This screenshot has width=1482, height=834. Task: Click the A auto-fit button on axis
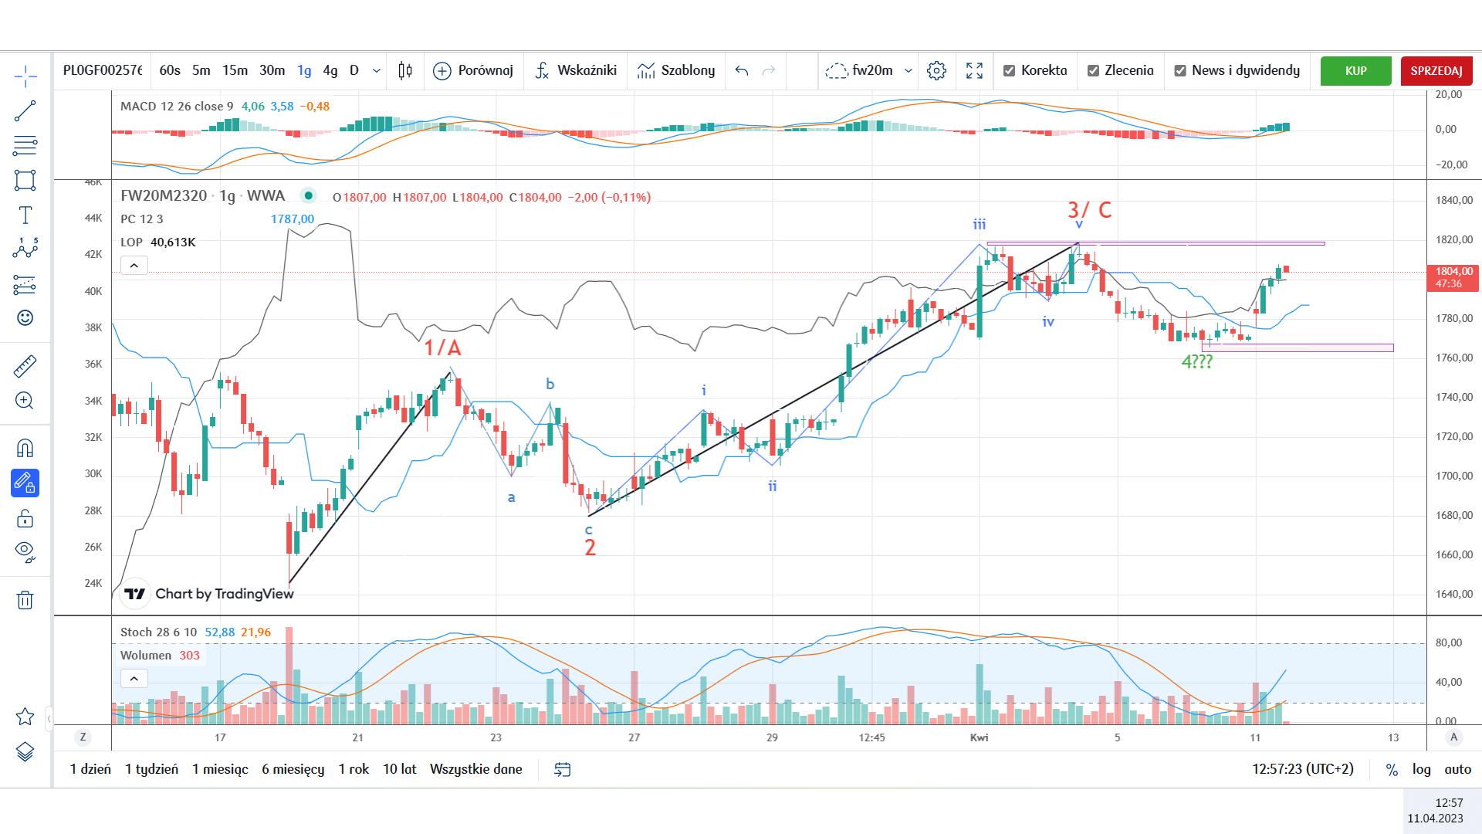tap(1454, 737)
